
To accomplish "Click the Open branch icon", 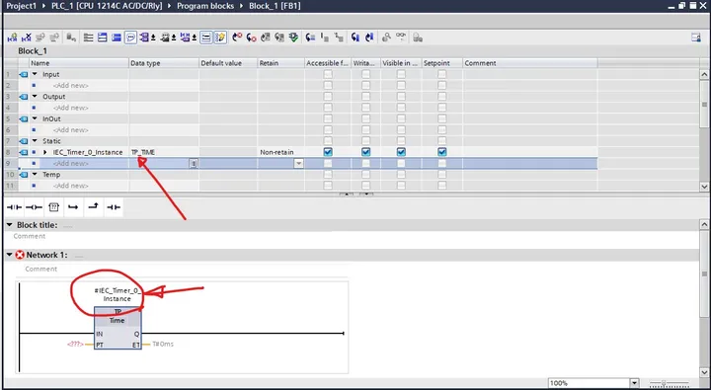I will pyautogui.click(x=73, y=207).
